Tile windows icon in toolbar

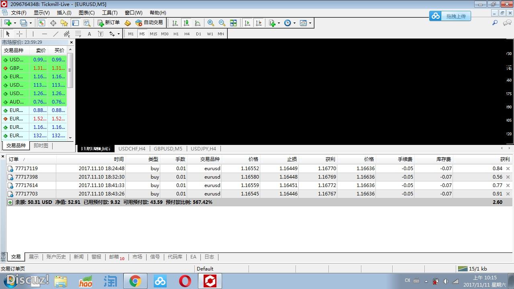(233, 23)
